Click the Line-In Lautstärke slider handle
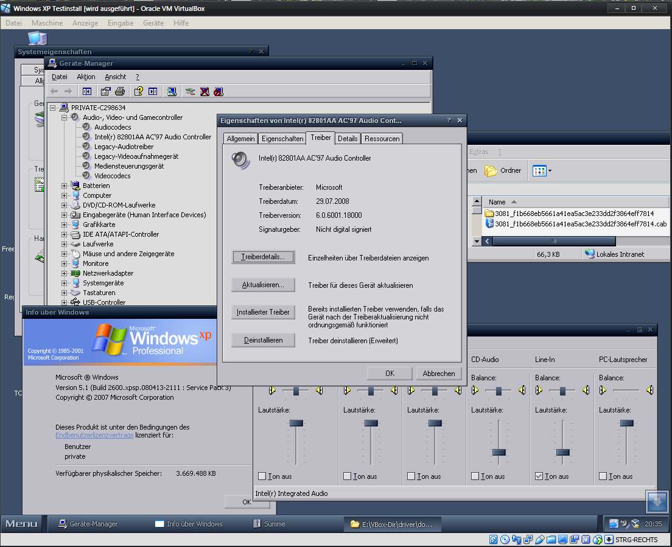Viewport: 672px width, 547px height. click(562, 452)
